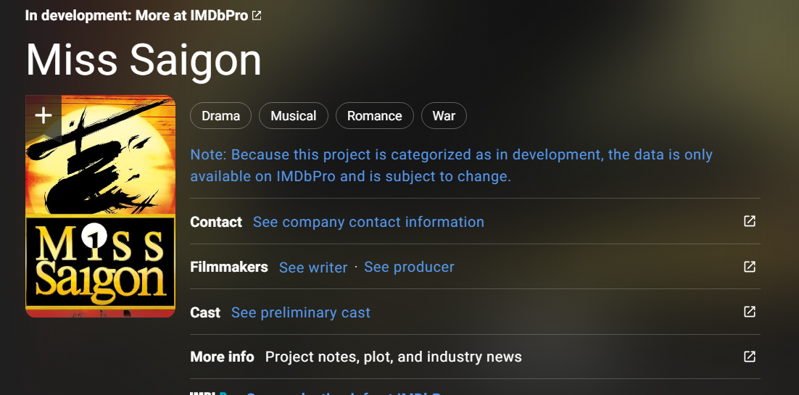Click the external-link icon beside IMDbPro header
This screenshot has height=395, width=799.
pyautogui.click(x=257, y=15)
